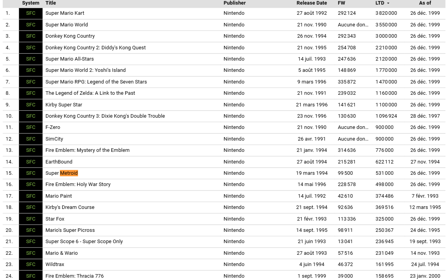Click the As of date 23 janv. 2000
The image size is (447, 280).
pyautogui.click(x=425, y=276)
